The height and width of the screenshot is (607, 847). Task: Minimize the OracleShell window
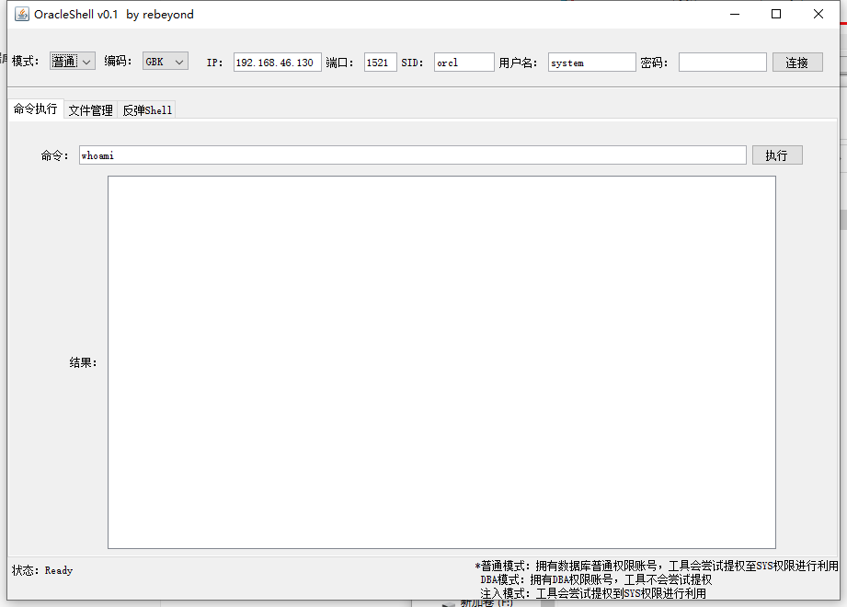pyautogui.click(x=734, y=14)
